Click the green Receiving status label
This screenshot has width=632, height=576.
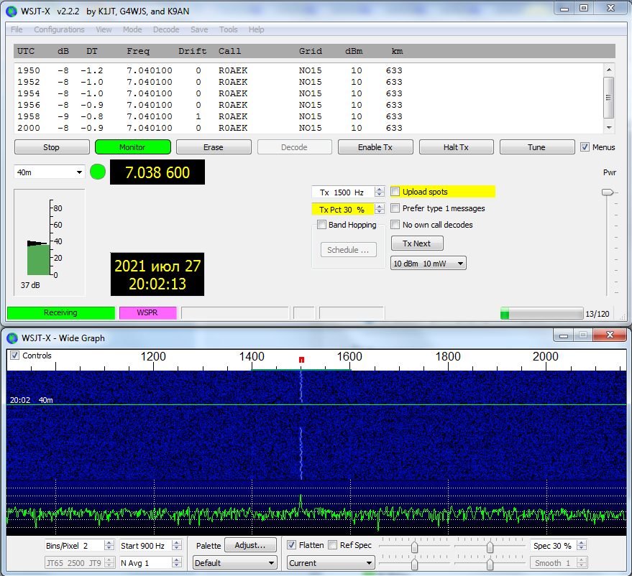pos(61,312)
